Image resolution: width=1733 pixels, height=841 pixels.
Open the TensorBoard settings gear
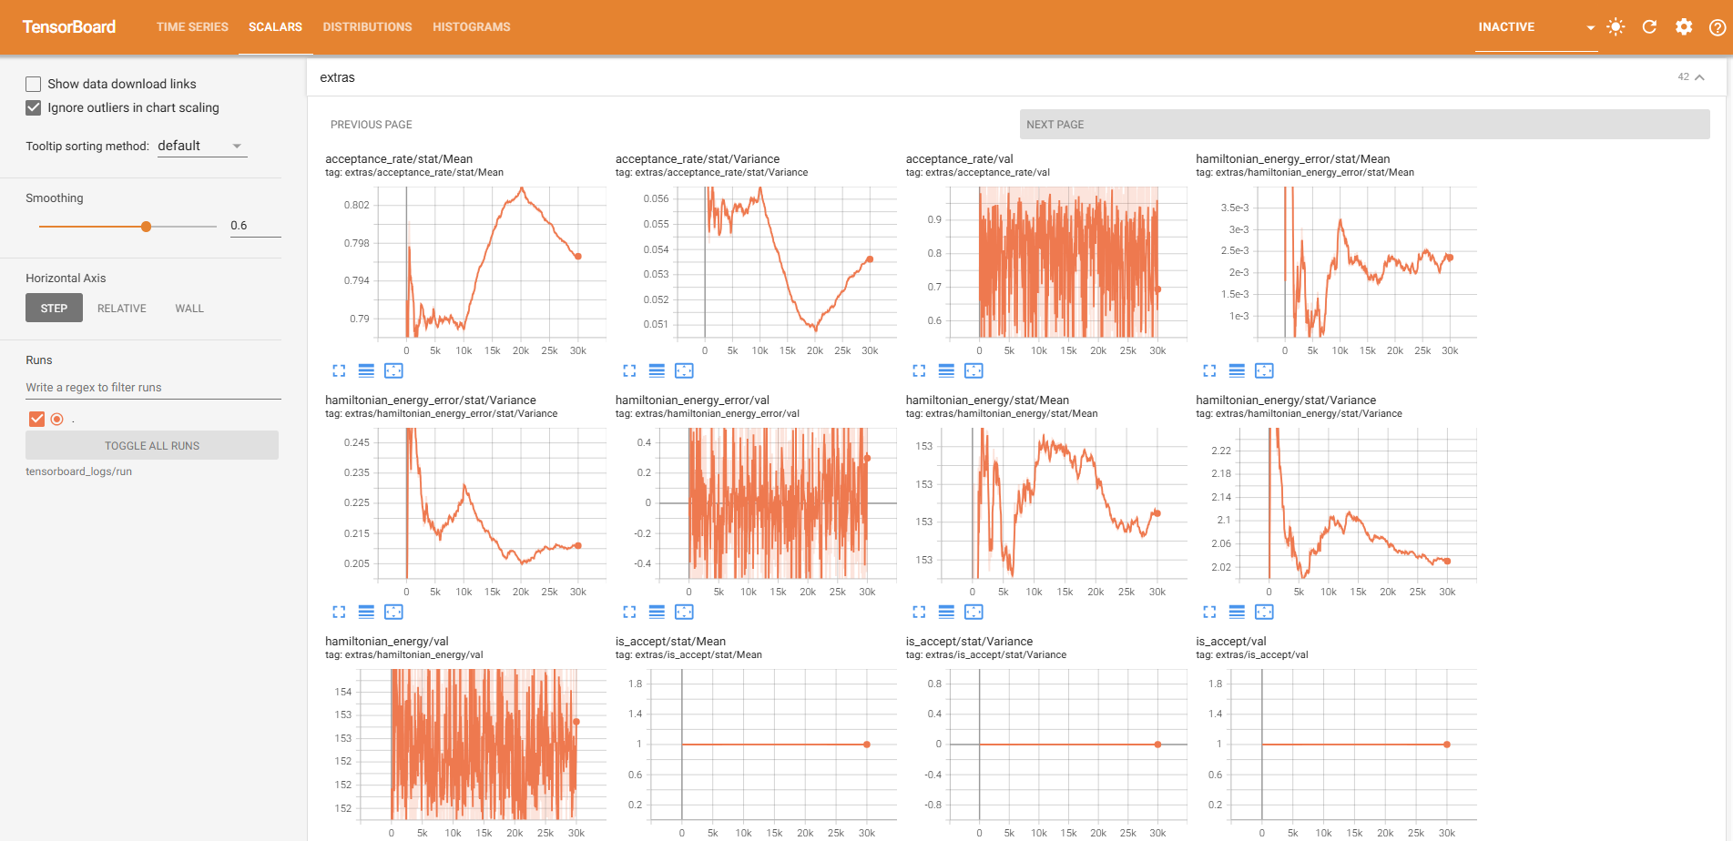(1684, 27)
